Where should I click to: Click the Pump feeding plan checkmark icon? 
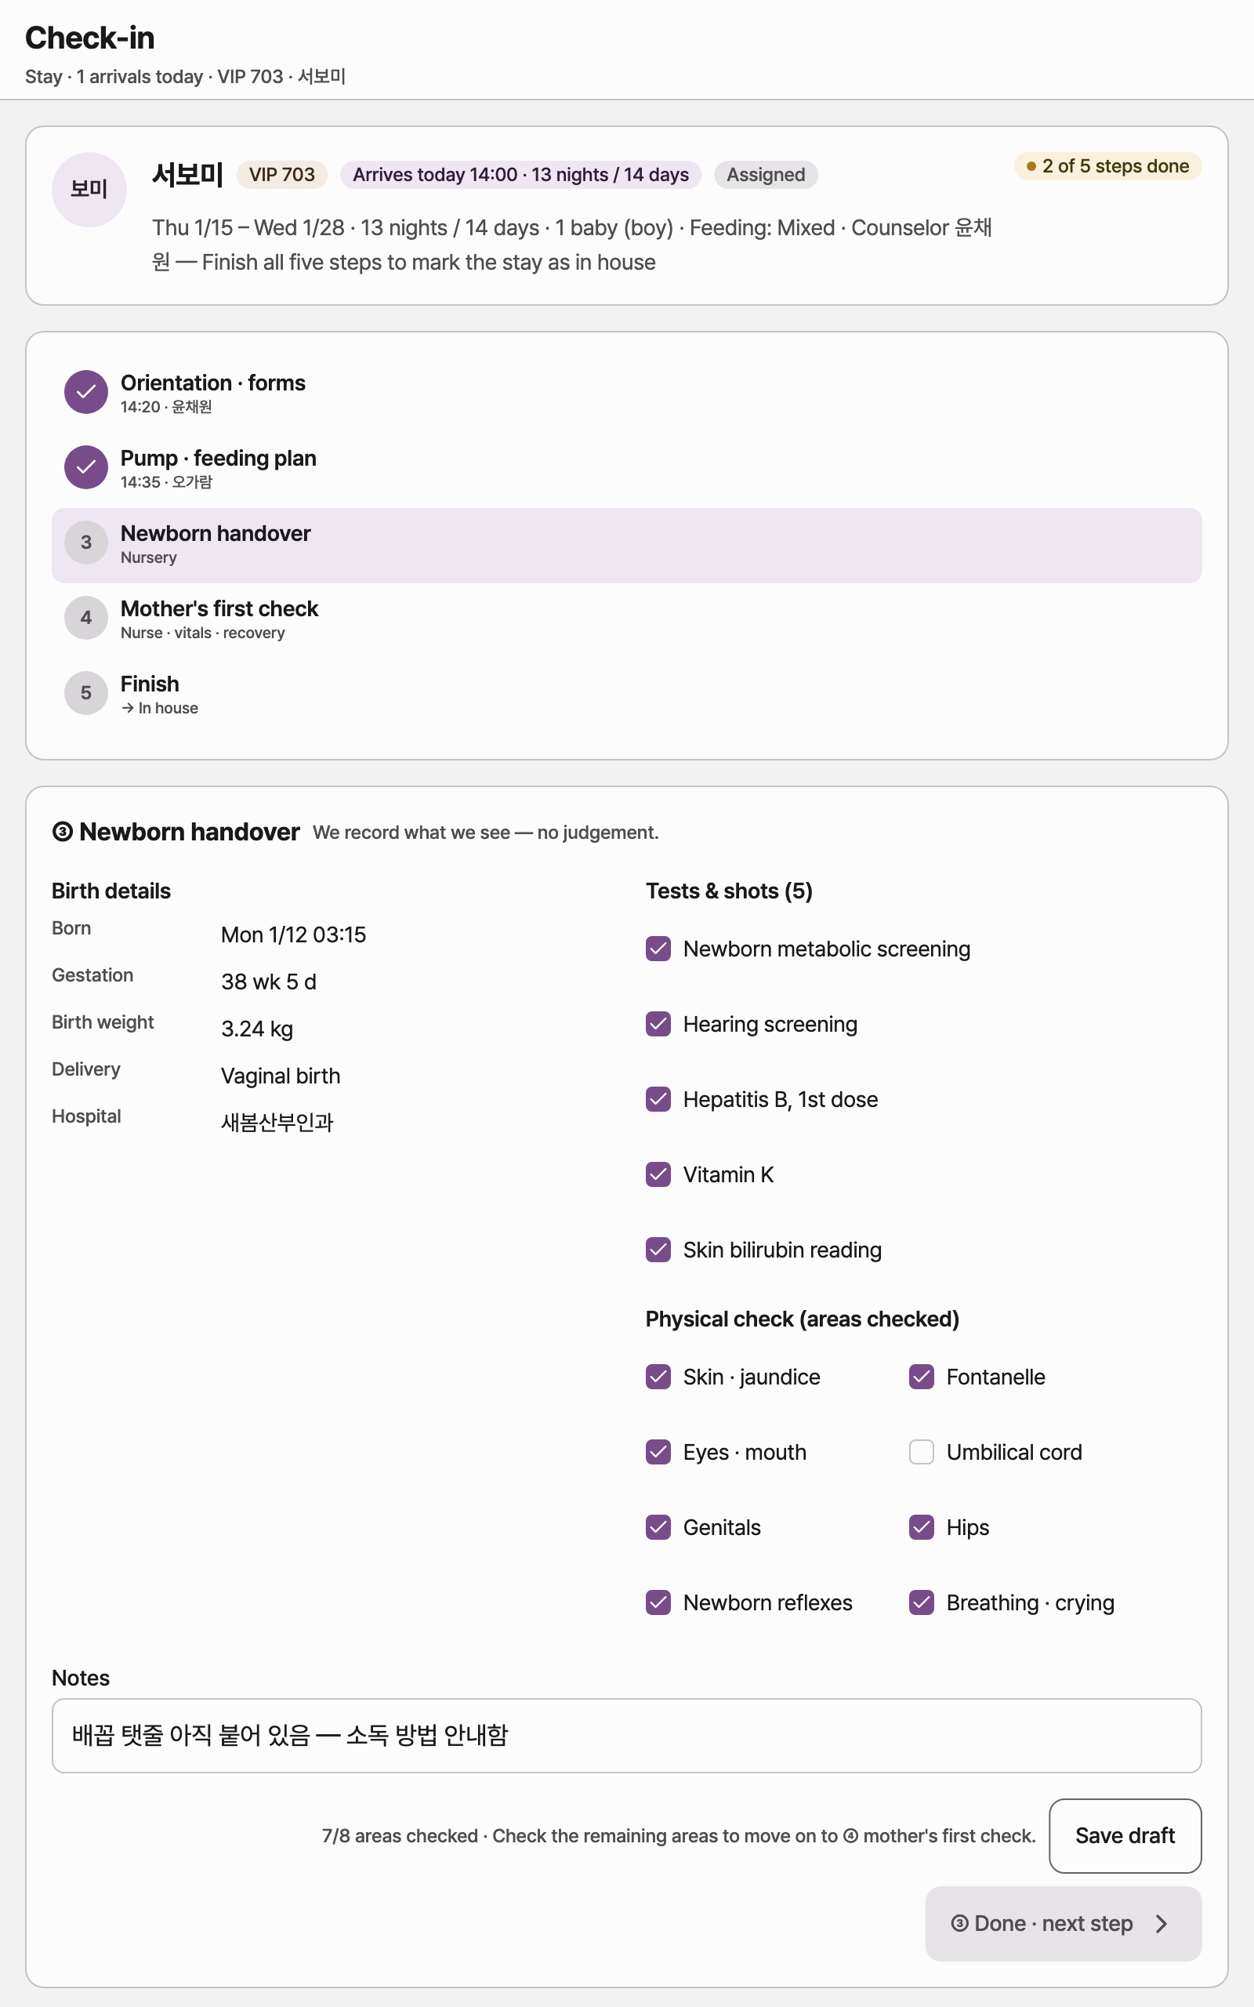(x=86, y=468)
